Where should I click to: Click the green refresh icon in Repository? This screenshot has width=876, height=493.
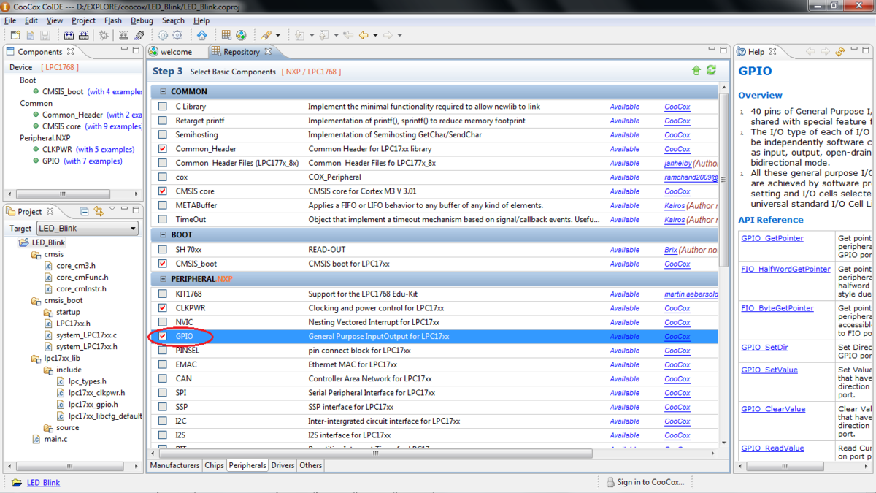(x=711, y=71)
